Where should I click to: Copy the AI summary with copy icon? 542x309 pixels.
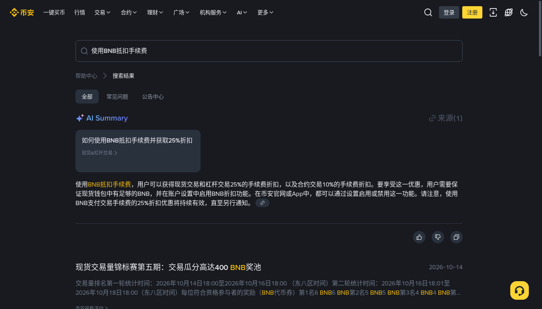pyautogui.click(x=456, y=237)
